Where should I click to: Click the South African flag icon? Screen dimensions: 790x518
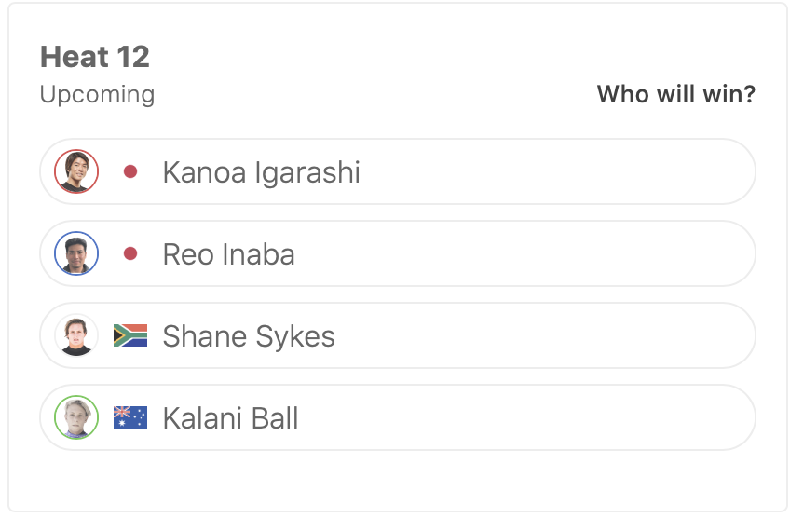(x=130, y=335)
